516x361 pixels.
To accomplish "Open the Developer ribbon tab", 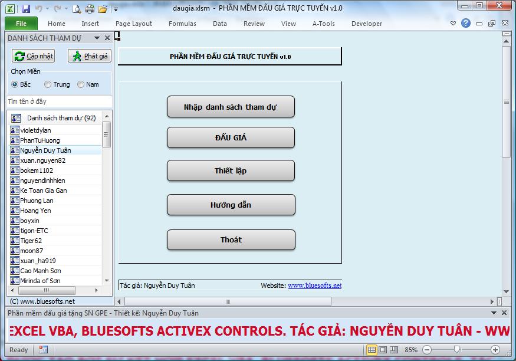I will 366,24.
